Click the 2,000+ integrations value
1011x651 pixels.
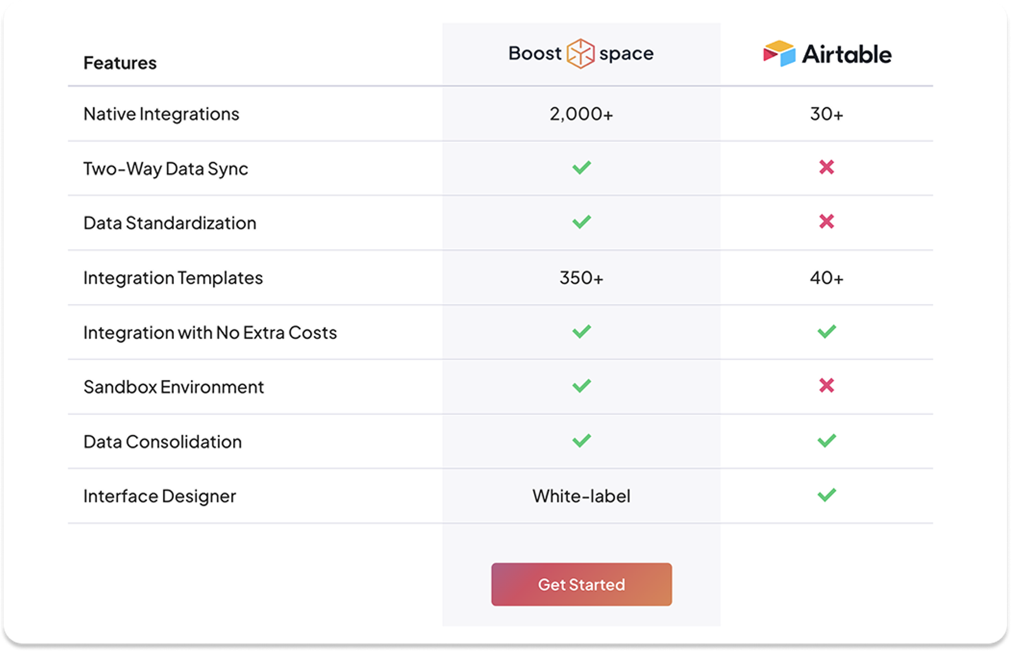(x=581, y=114)
